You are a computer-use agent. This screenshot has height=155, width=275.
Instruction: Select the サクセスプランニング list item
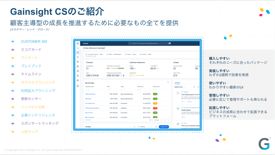38,82
